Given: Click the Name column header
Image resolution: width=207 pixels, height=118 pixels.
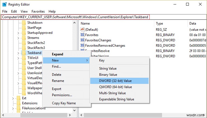Looking at the screenshot, I should [x=85, y=23].
